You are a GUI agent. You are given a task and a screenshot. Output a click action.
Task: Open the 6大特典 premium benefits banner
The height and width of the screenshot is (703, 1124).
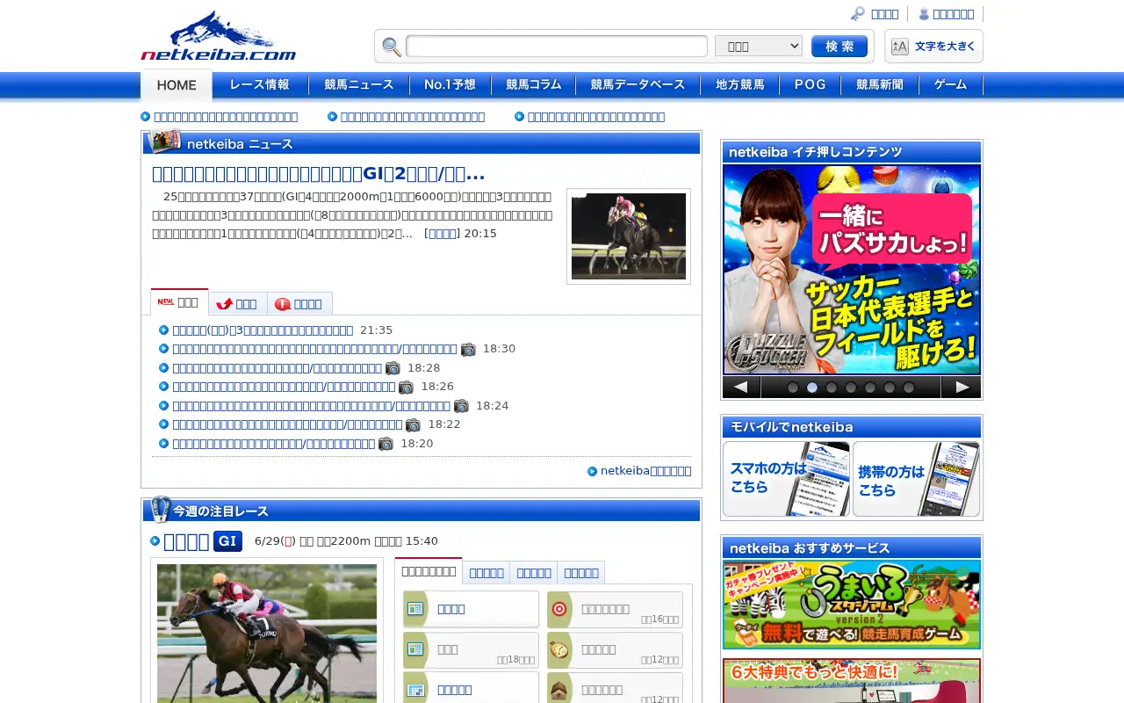tap(852, 681)
